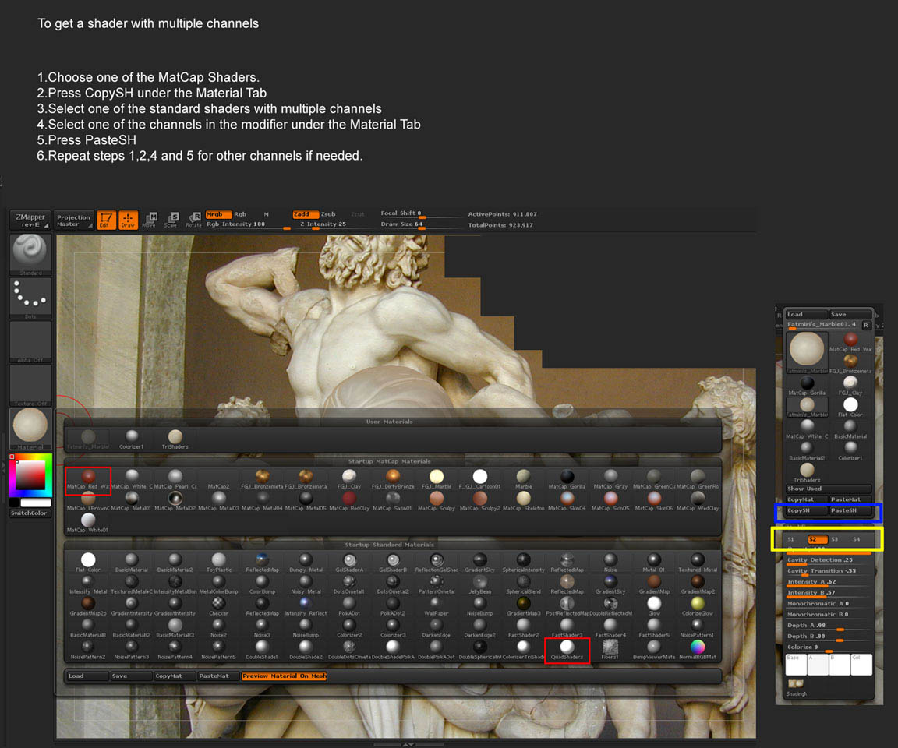Open the Texture Off picker
898x748 pixels.
tap(30, 385)
